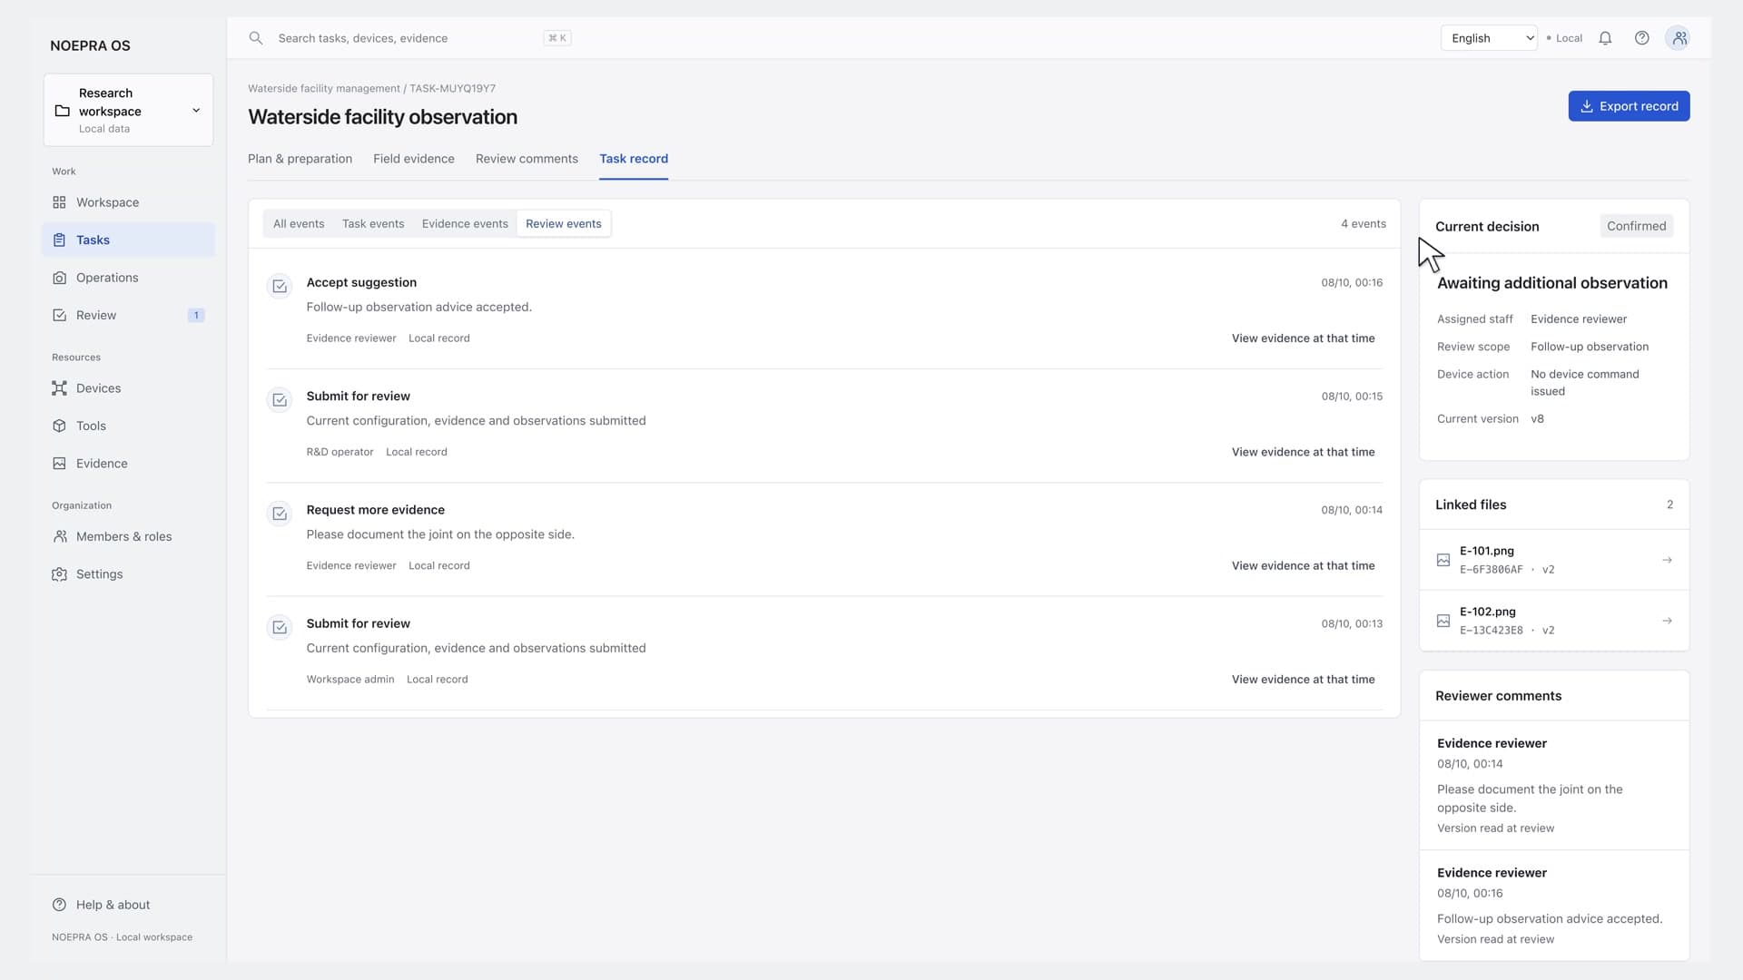Click the Review checkmark icon in sidebar

pyautogui.click(x=59, y=316)
